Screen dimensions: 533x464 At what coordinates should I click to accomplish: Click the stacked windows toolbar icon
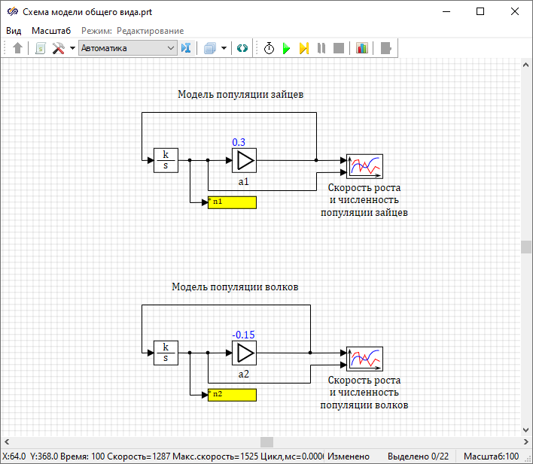209,48
